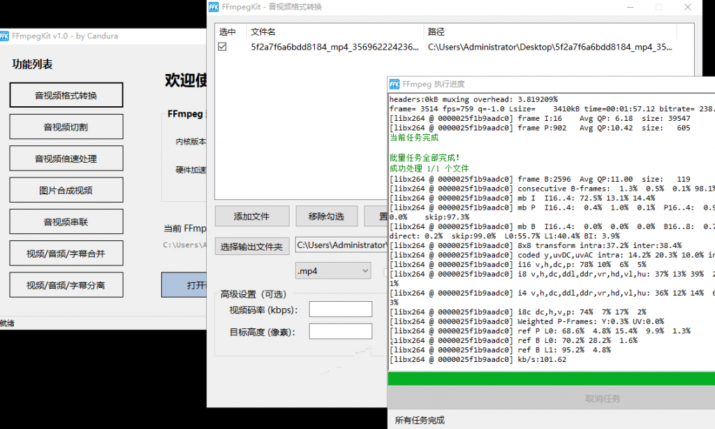Open 音视频切割 function
Image resolution: width=715 pixels, height=429 pixels.
(x=66, y=126)
